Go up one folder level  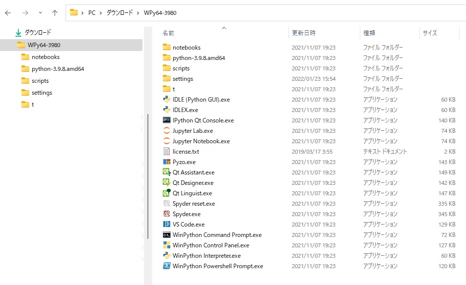click(x=55, y=13)
